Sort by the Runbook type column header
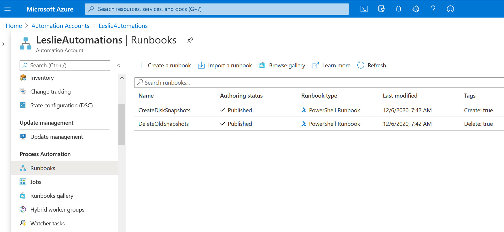 [x=319, y=96]
